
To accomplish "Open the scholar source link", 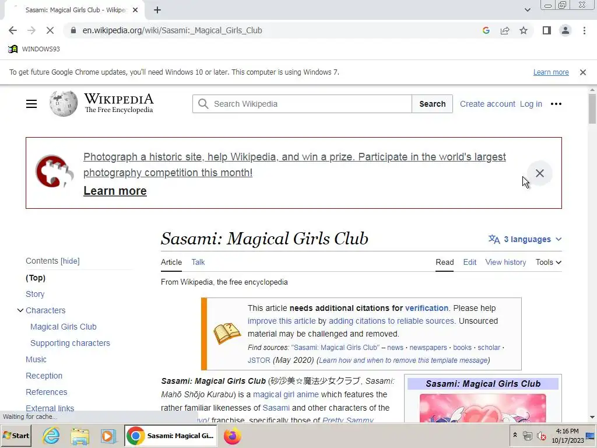I will click(489, 348).
